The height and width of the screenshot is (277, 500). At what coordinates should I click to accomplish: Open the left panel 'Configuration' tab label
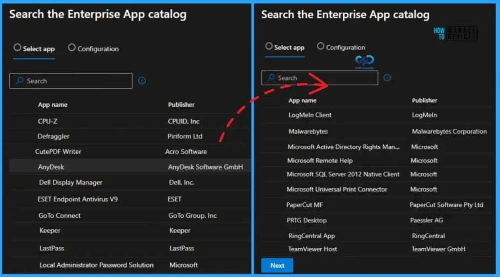pyautogui.click(x=98, y=49)
